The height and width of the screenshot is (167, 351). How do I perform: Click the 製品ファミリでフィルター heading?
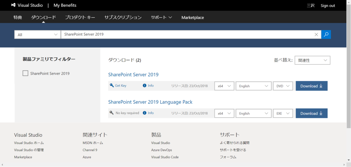pos(49,59)
